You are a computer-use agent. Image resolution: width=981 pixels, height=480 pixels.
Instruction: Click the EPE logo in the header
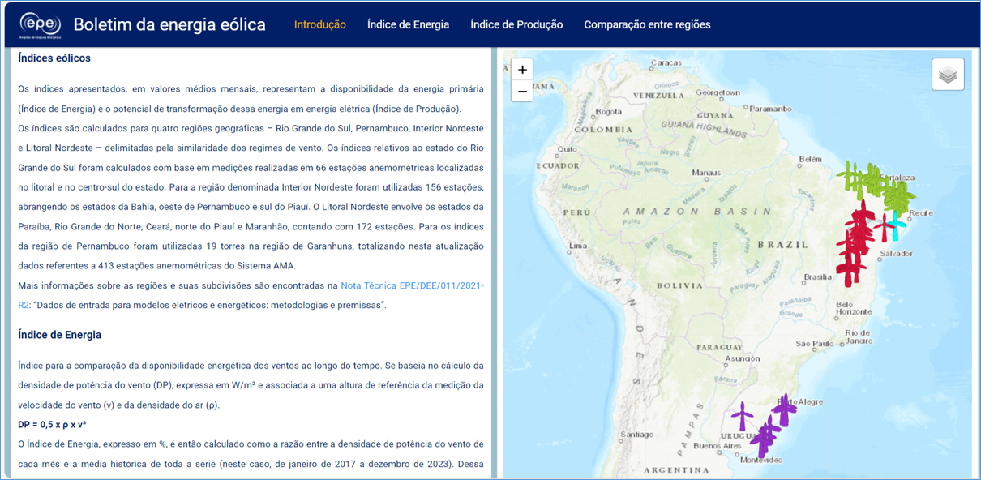click(x=40, y=25)
